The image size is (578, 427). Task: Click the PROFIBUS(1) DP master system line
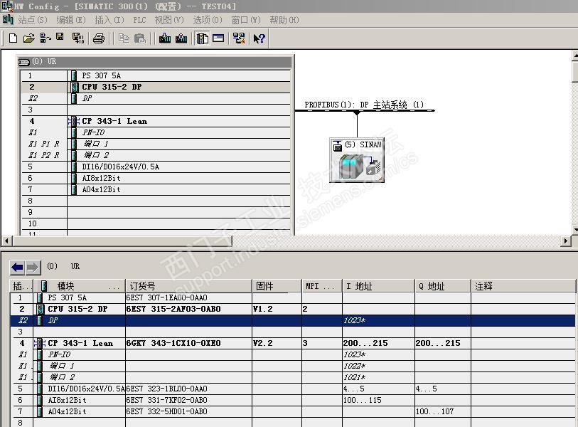(365, 110)
